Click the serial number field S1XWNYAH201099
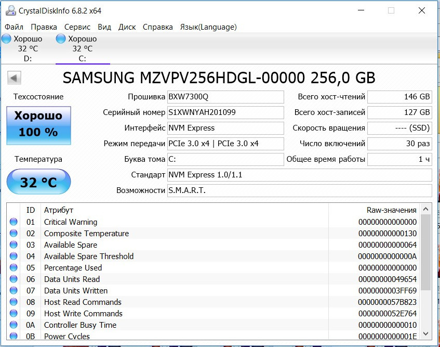This screenshot has width=440, height=347. click(225, 112)
